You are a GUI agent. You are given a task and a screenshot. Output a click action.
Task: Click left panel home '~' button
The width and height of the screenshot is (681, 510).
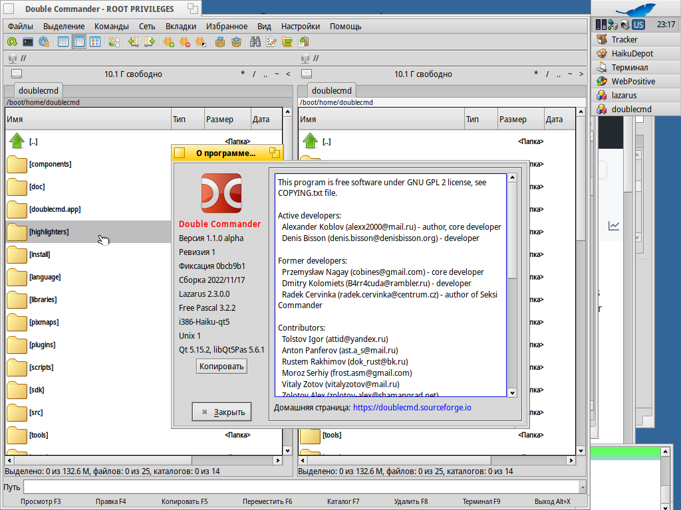(x=277, y=74)
